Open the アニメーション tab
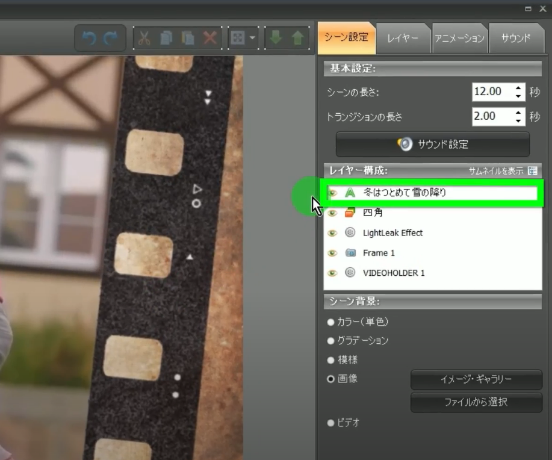This screenshot has height=460, width=552. (459, 39)
